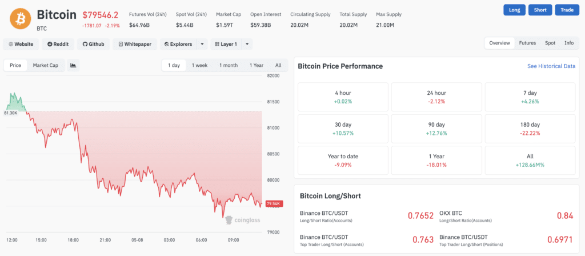
Task: Click the 0.6971 top trader positions value
Action: coord(560,239)
